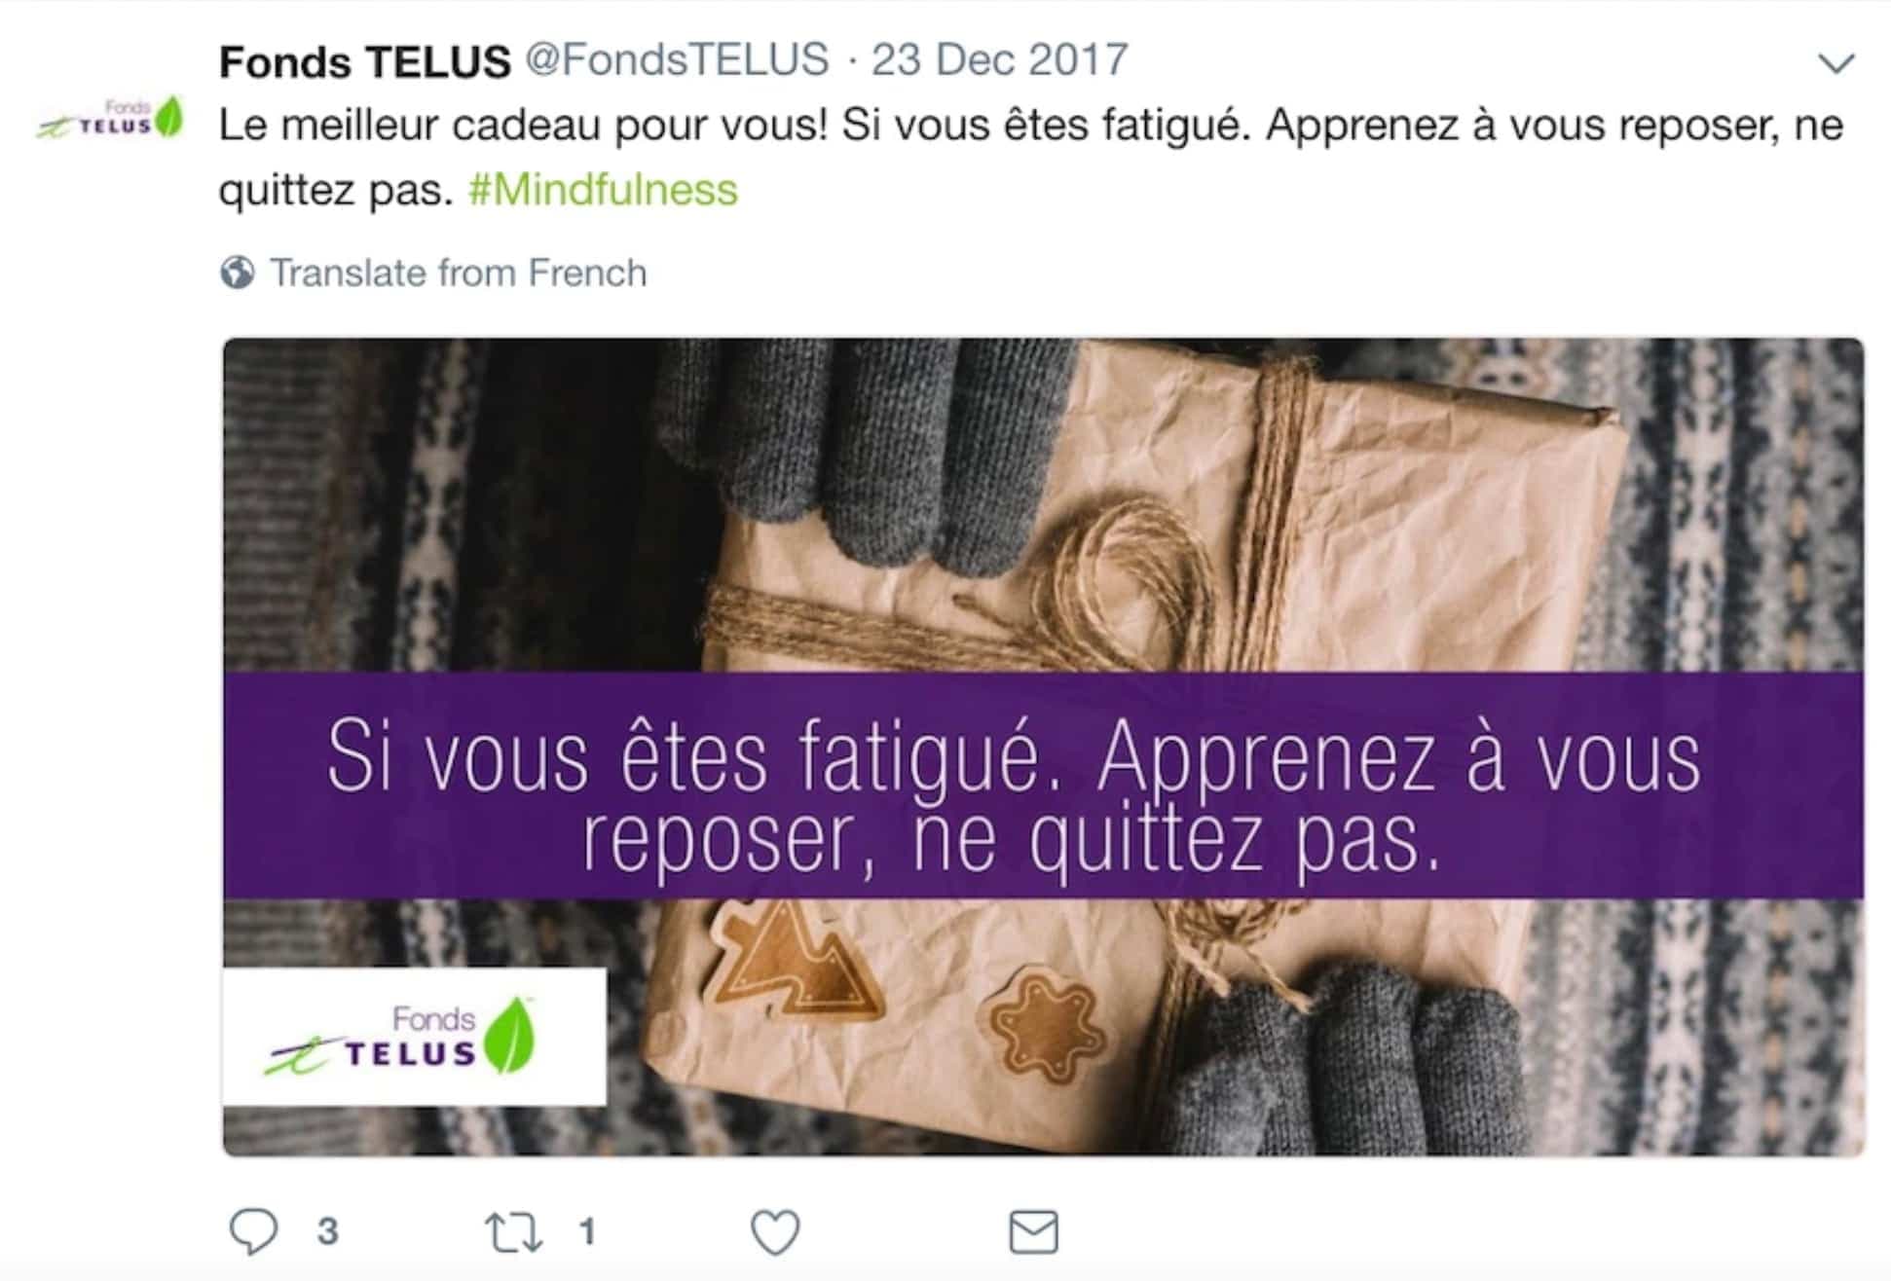Click the @FondsTELUS handle
This screenshot has height=1281, width=1891.
(x=677, y=60)
